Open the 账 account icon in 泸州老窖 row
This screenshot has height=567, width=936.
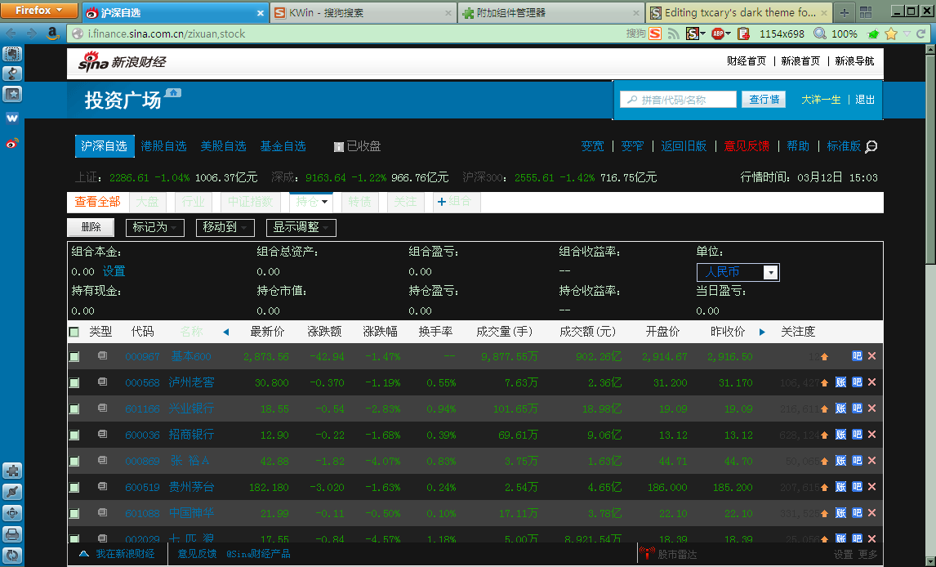[x=840, y=382]
